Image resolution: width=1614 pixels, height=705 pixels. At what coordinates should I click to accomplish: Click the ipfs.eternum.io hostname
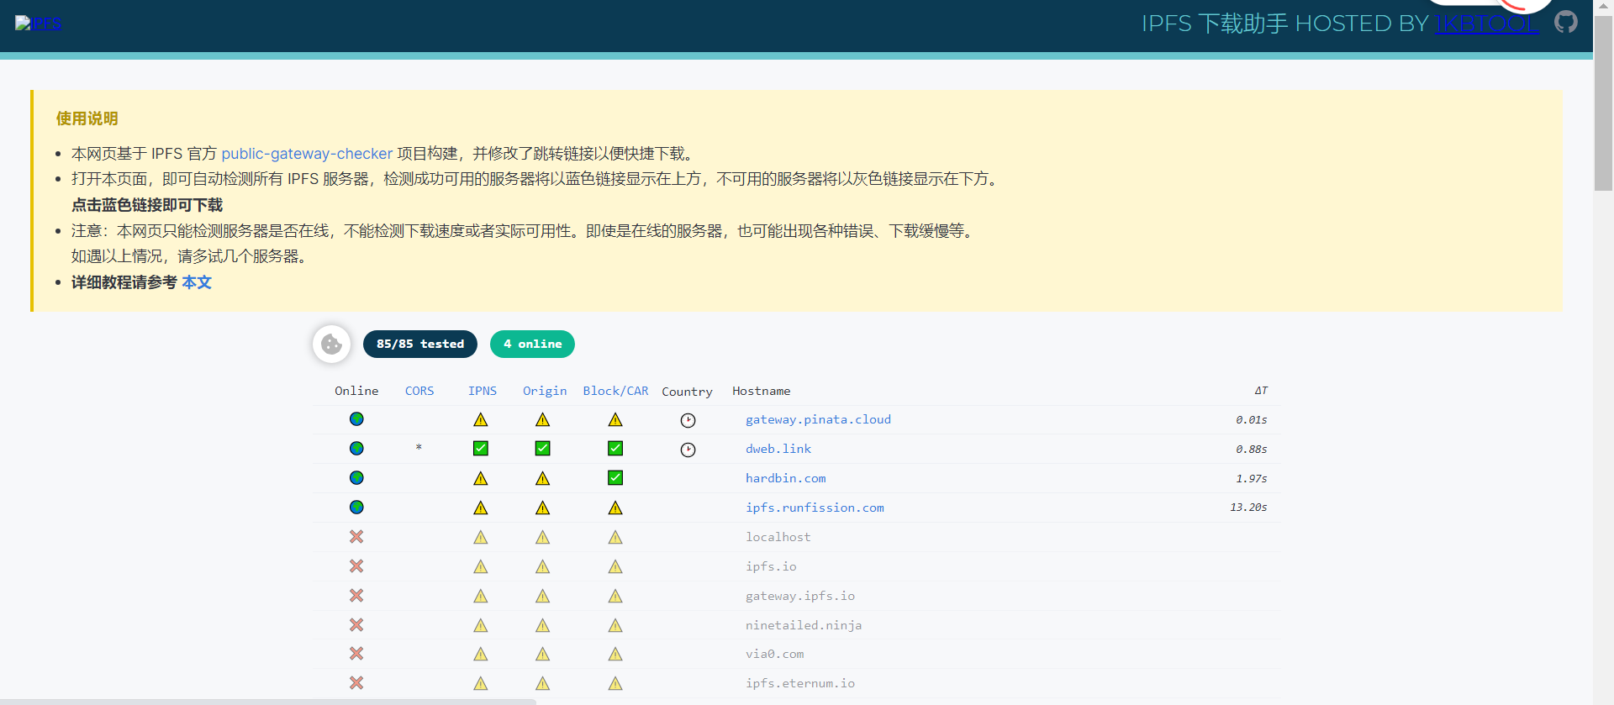tap(800, 683)
